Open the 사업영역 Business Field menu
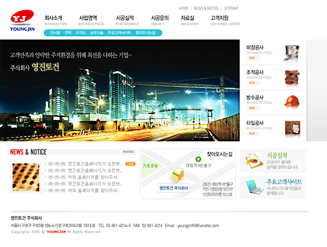Image resolution: width=327 pixels, height=247 pixels. [x=91, y=20]
